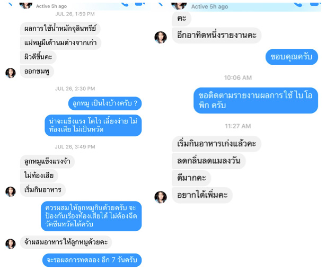Image resolution: width=326 pixels, height=271 pixels.
Task: Tap the back arrow in the right chat header
Action: point(160,4)
